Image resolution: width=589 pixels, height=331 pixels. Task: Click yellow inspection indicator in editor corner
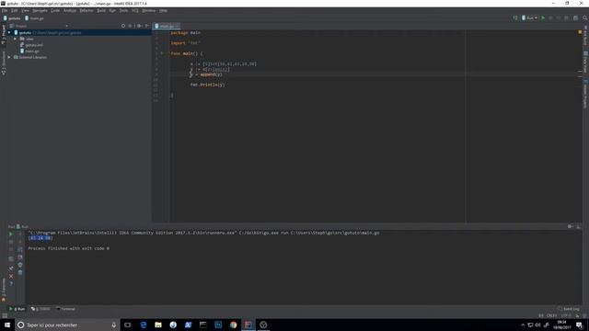pyautogui.click(x=580, y=32)
